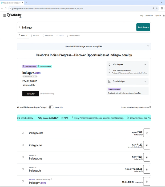
Task: Click the Search Domains button
Action: click(143, 27)
